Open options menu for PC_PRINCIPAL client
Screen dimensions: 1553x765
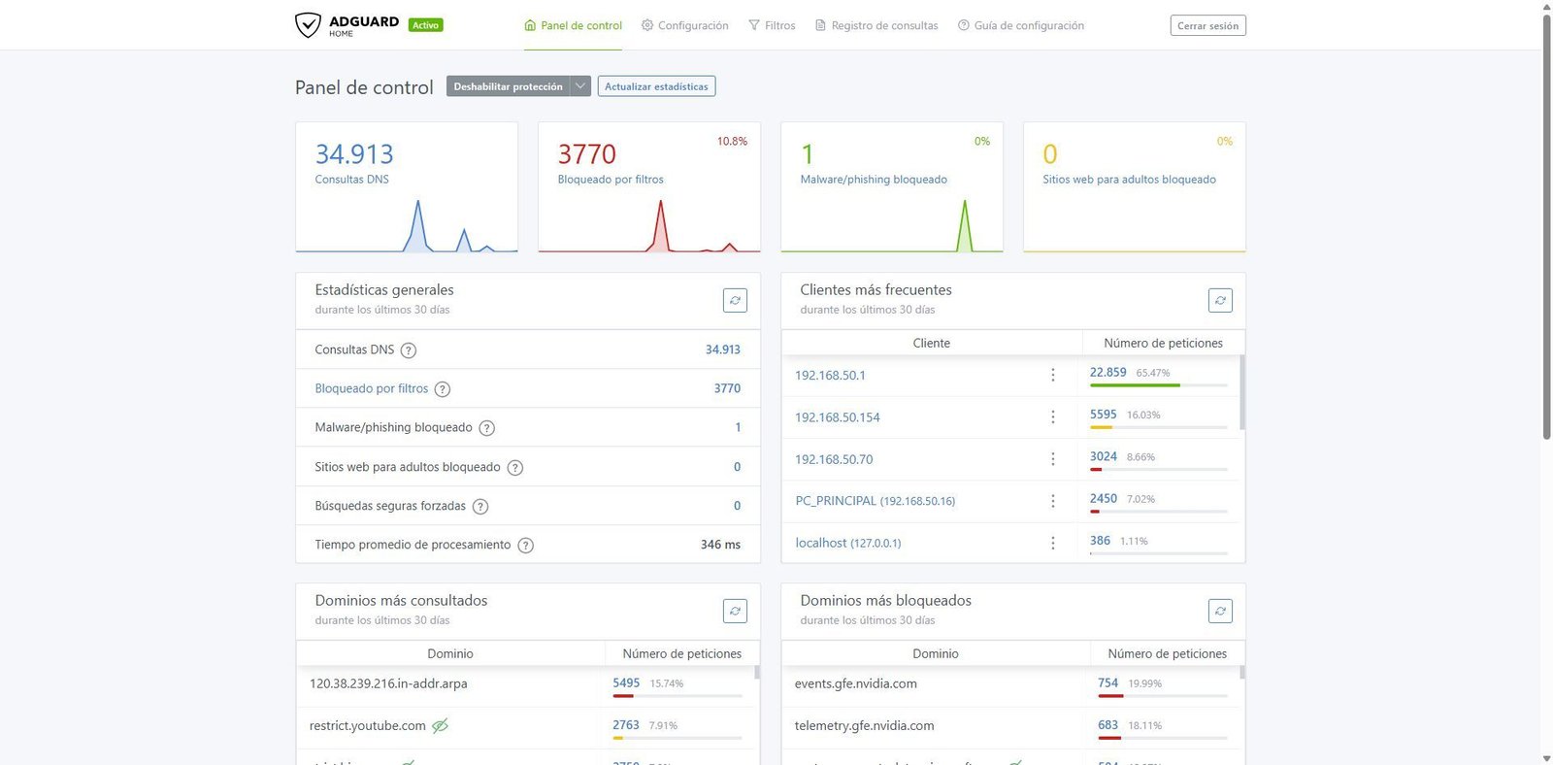(1053, 501)
